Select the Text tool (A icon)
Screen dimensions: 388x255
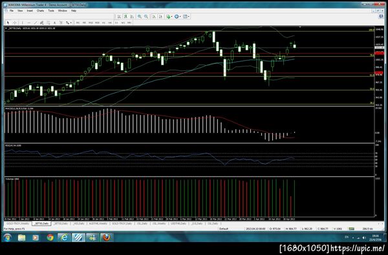tap(54, 23)
